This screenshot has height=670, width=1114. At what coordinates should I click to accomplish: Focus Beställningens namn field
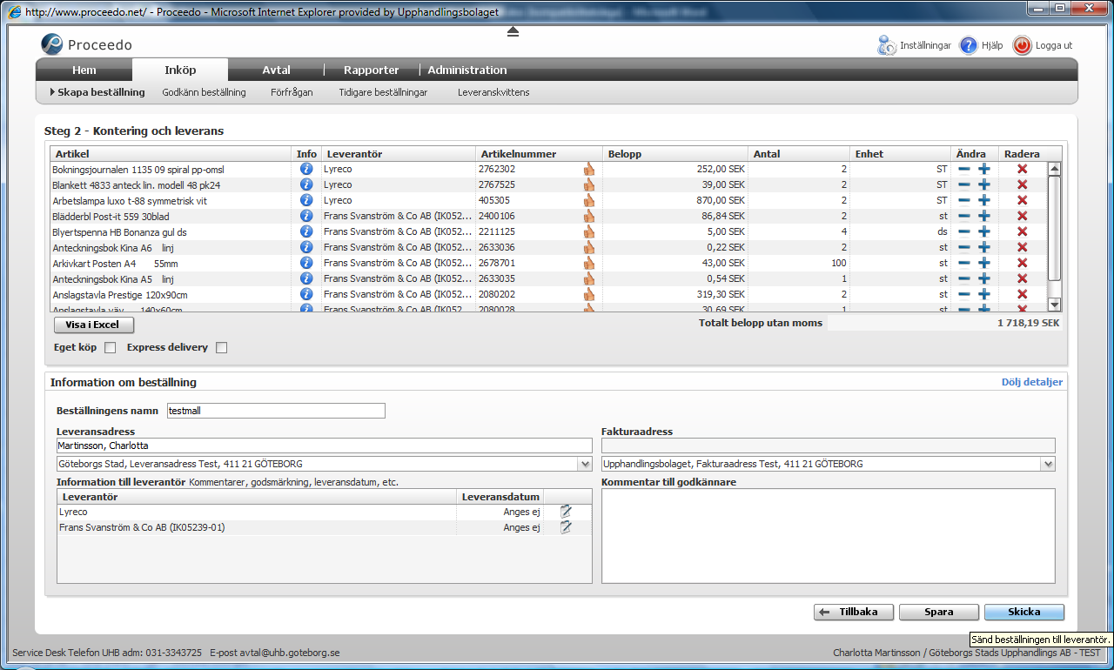[x=276, y=411]
